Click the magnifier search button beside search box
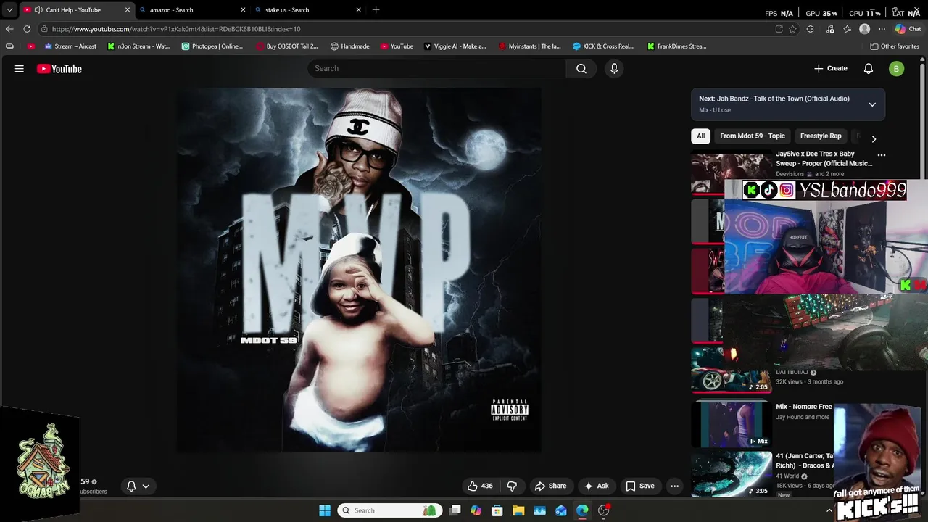Image resolution: width=928 pixels, height=522 pixels. coord(581,68)
